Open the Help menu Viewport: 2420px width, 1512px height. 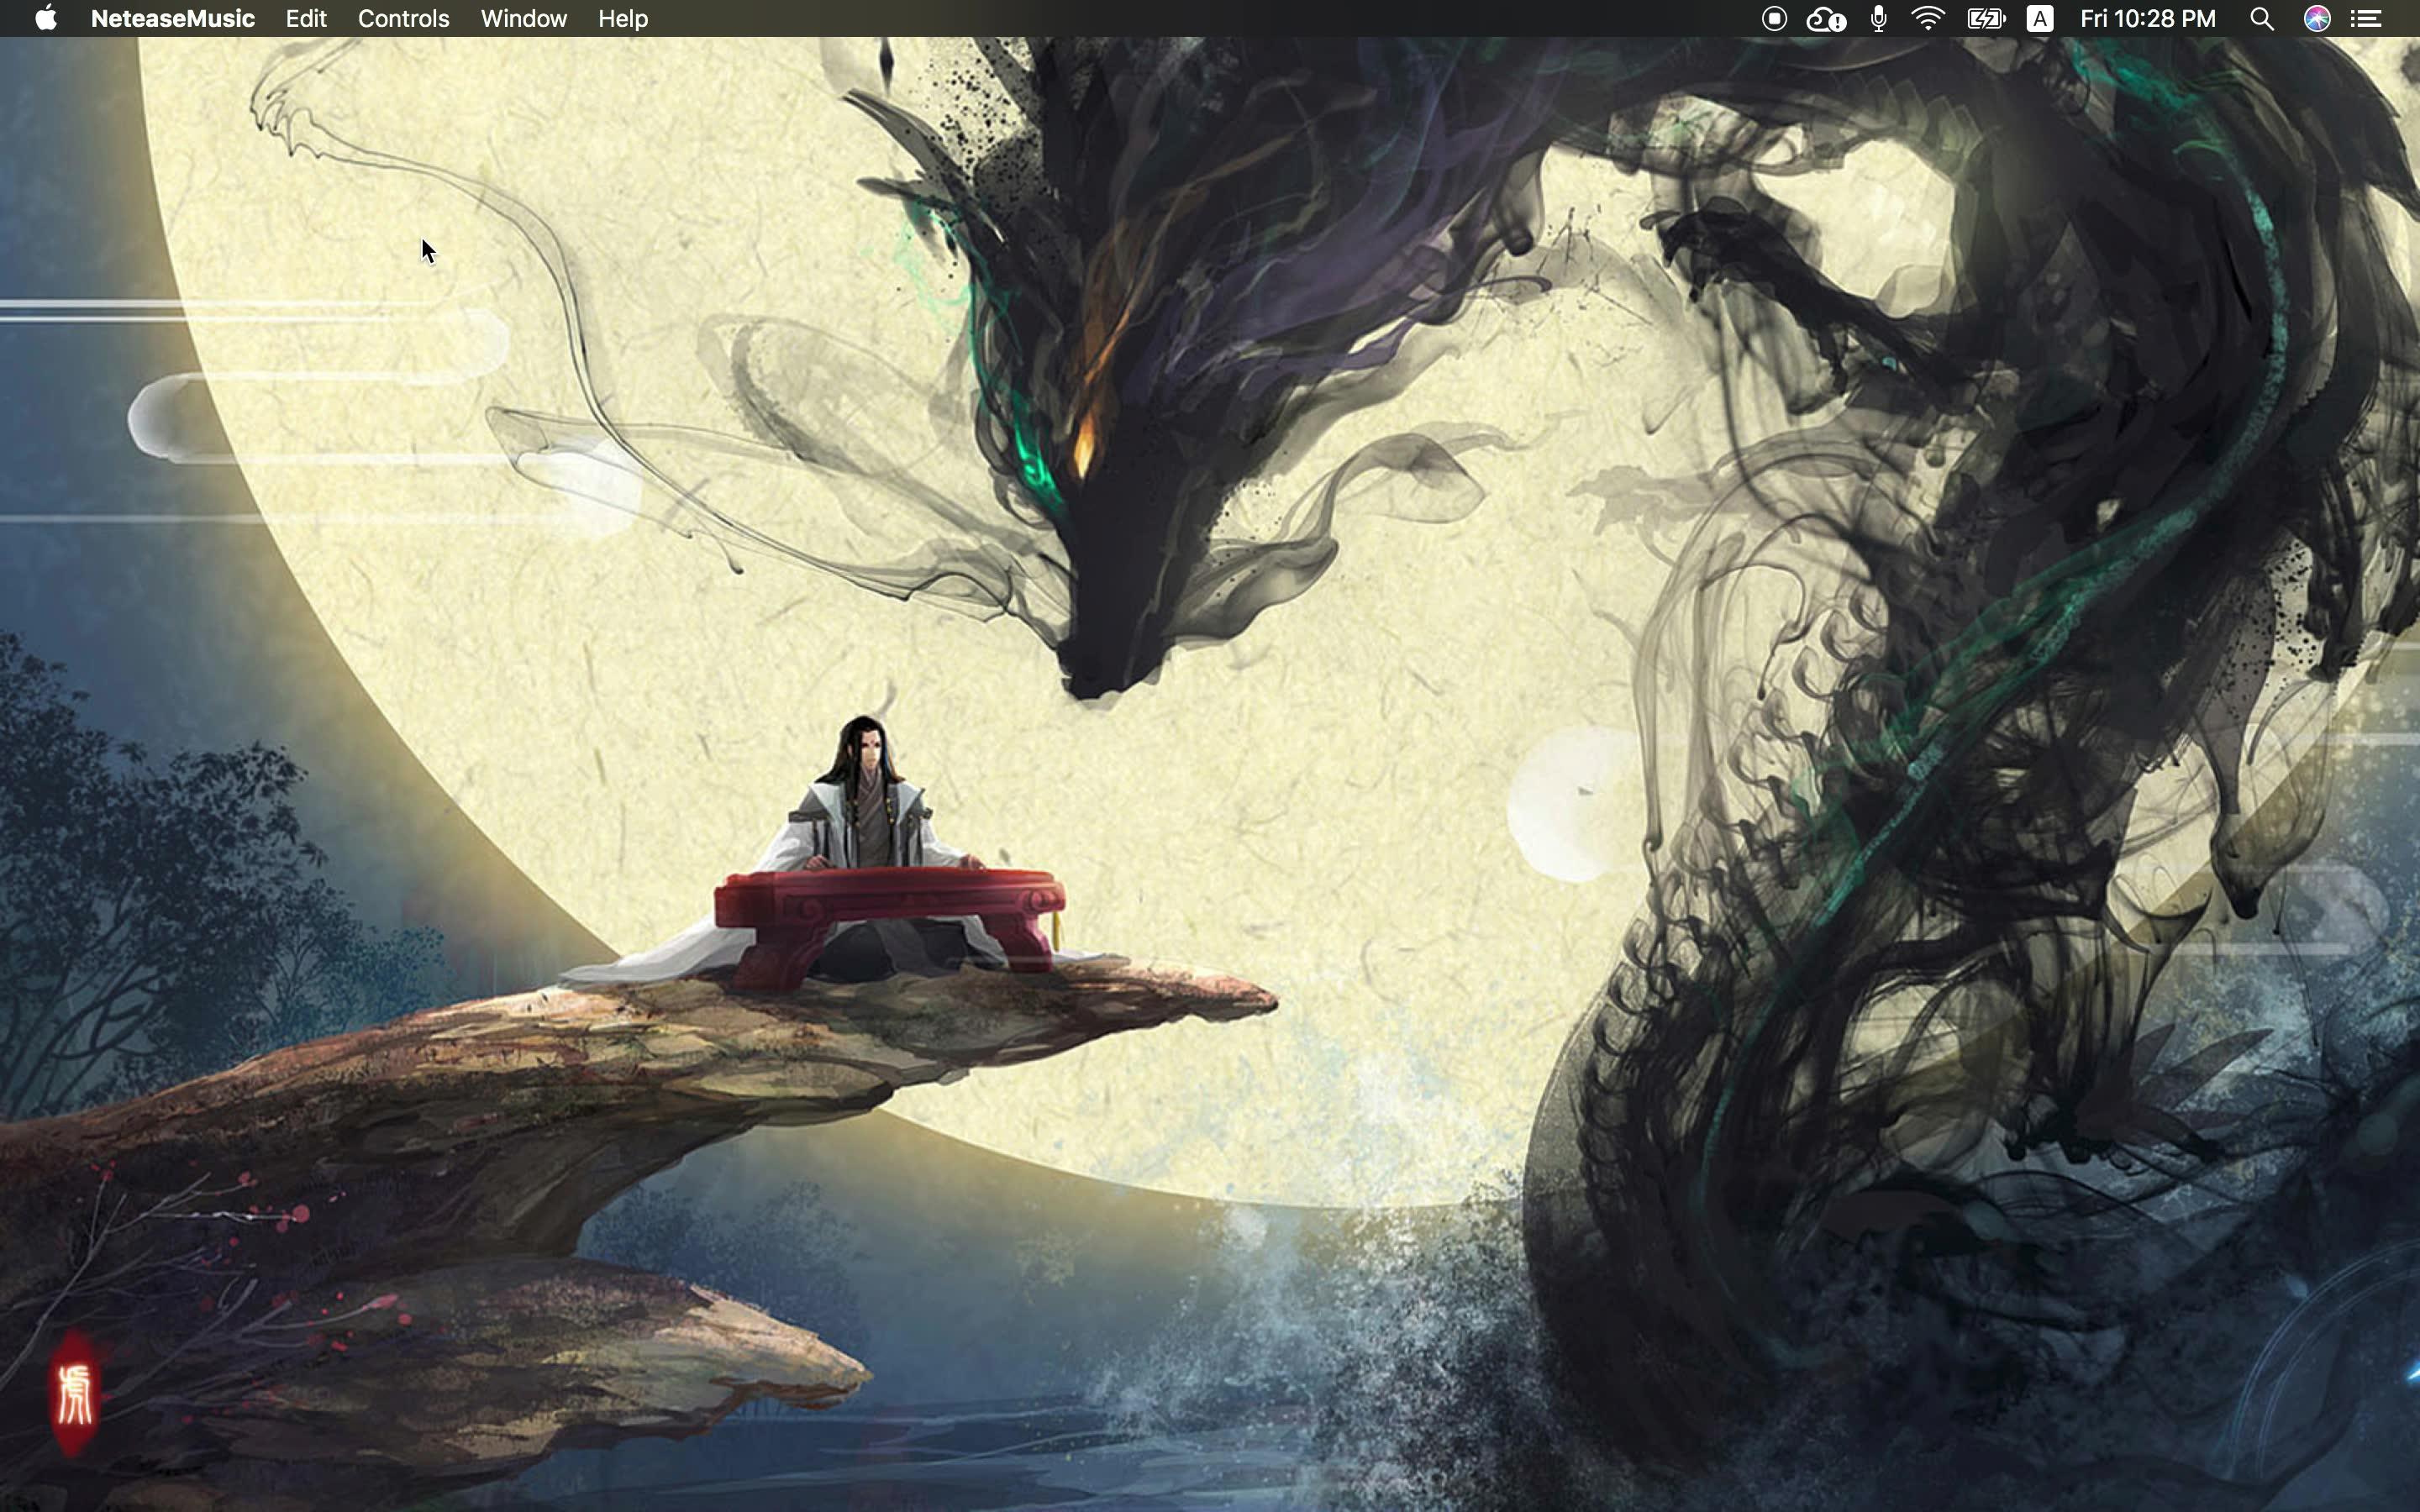pos(622,18)
